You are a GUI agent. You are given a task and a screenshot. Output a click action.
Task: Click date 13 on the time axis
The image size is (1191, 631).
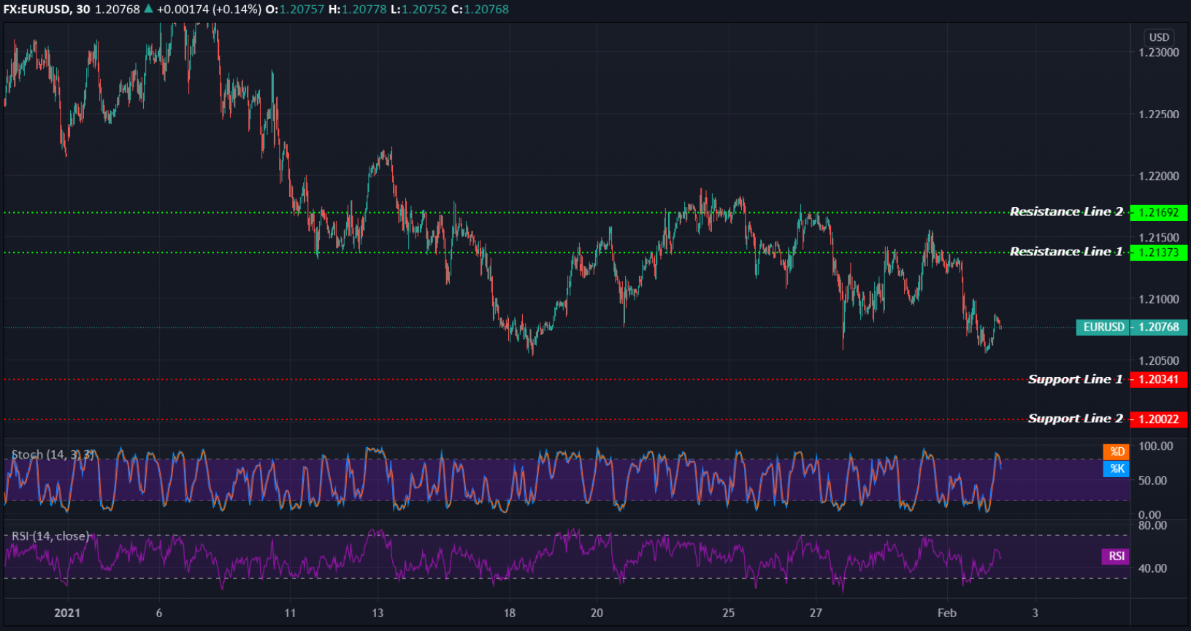378,613
